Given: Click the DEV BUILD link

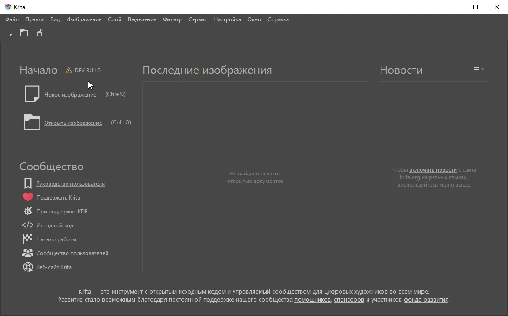Looking at the screenshot, I should [88, 70].
